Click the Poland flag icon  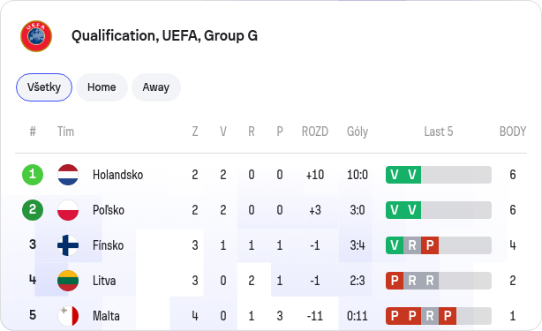pos(68,210)
